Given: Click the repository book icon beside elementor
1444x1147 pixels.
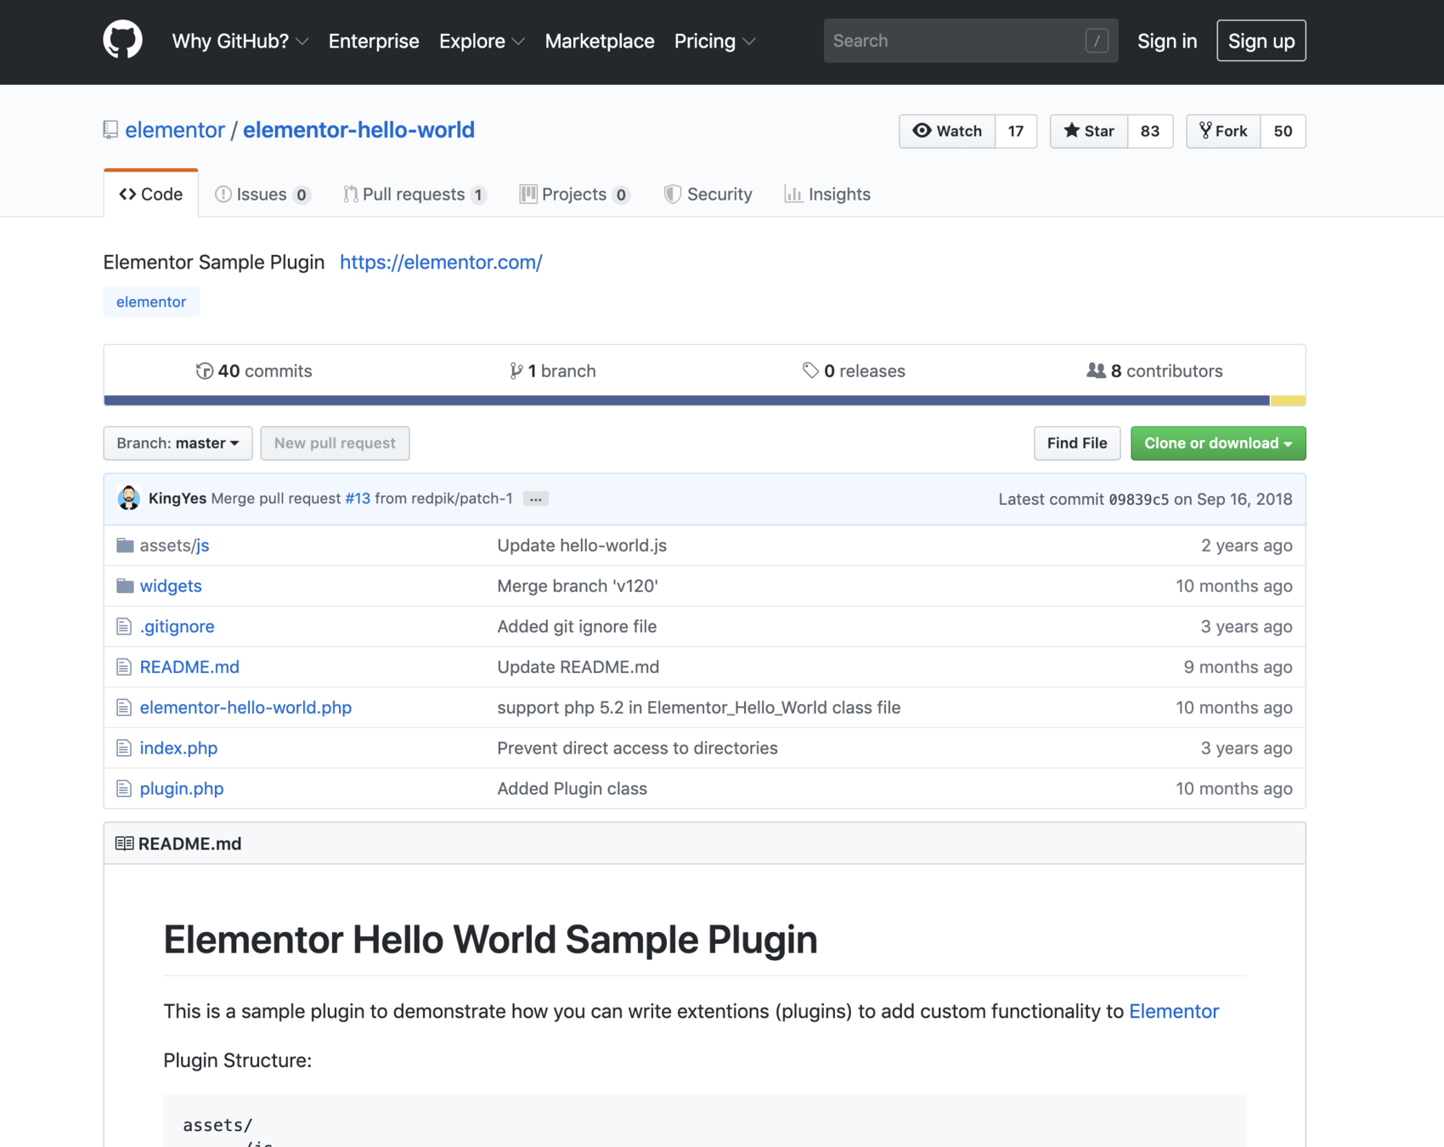Looking at the screenshot, I should click(x=110, y=130).
